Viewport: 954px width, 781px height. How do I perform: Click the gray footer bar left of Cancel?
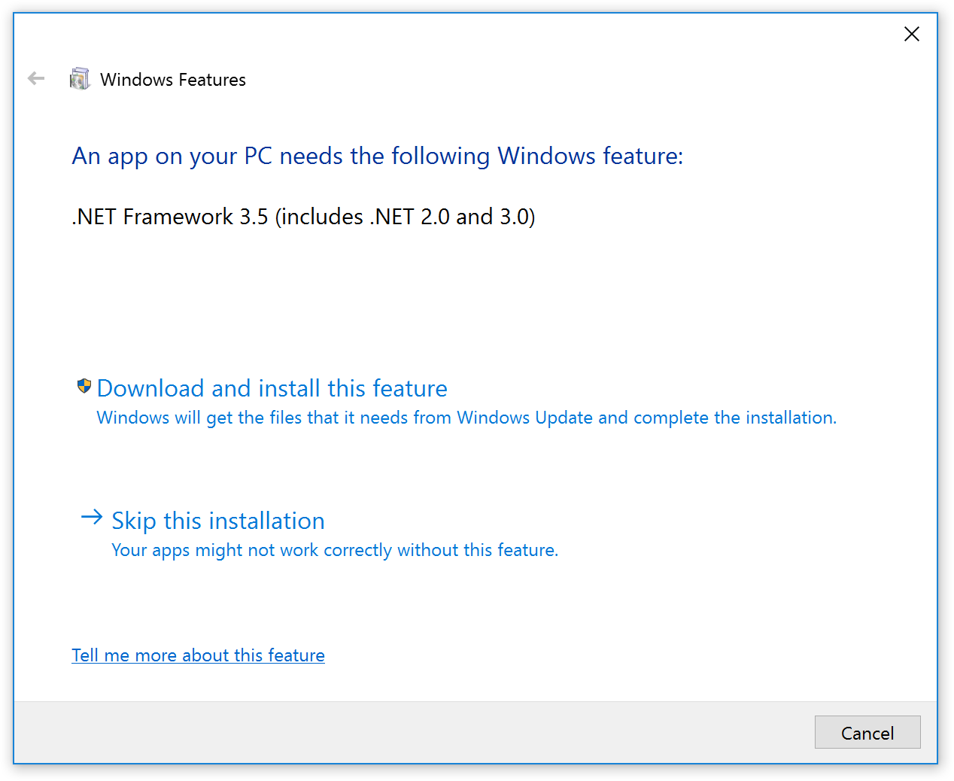point(406,732)
